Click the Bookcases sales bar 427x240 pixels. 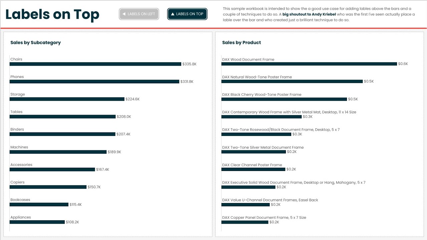point(39,204)
